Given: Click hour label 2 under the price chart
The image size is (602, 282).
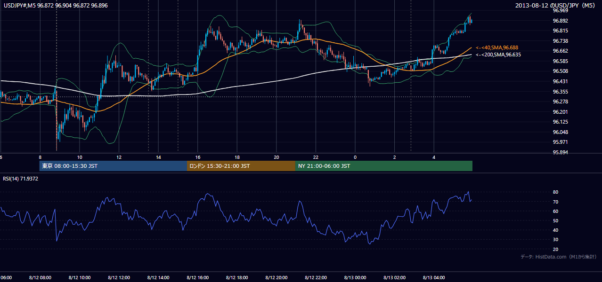Looking at the screenshot, I should tap(395, 157).
